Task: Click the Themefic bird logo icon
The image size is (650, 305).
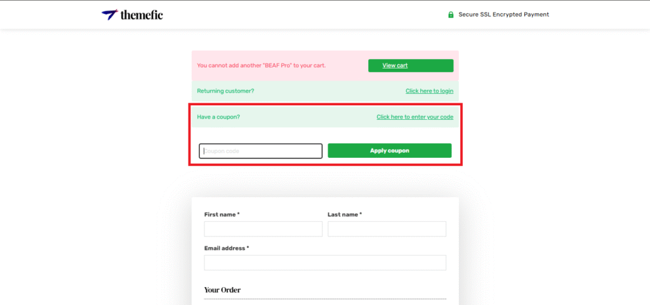Action: click(x=109, y=15)
